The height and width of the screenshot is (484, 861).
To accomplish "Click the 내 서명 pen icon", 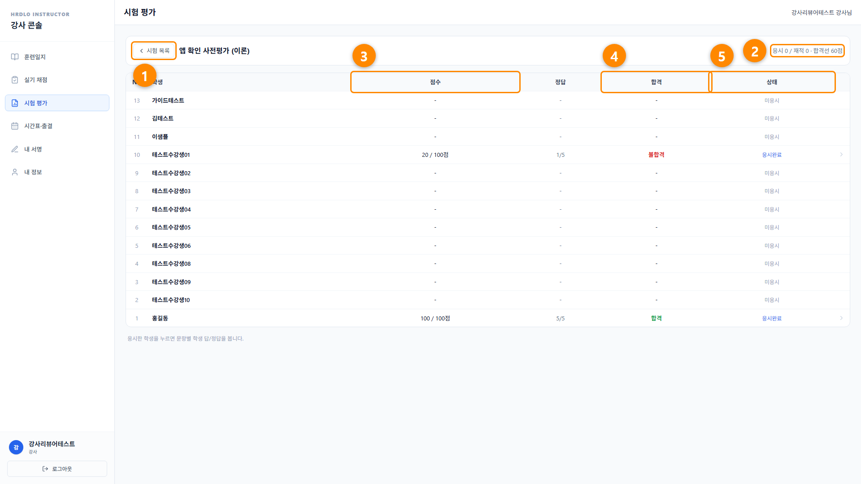I will tap(15, 149).
